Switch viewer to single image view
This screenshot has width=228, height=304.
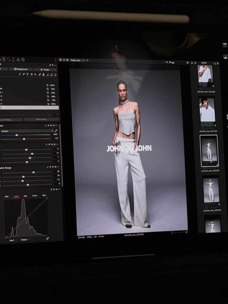pos(64,60)
